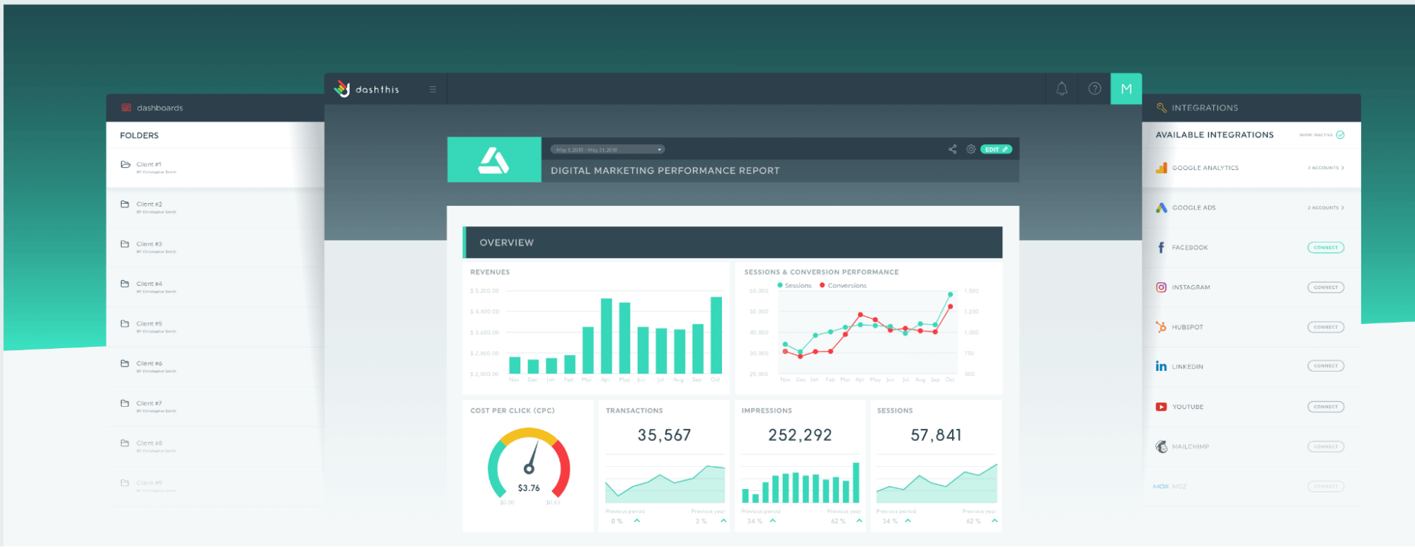Click the Available Integrations heading
1415x547 pixels.
pos(1215,134)
